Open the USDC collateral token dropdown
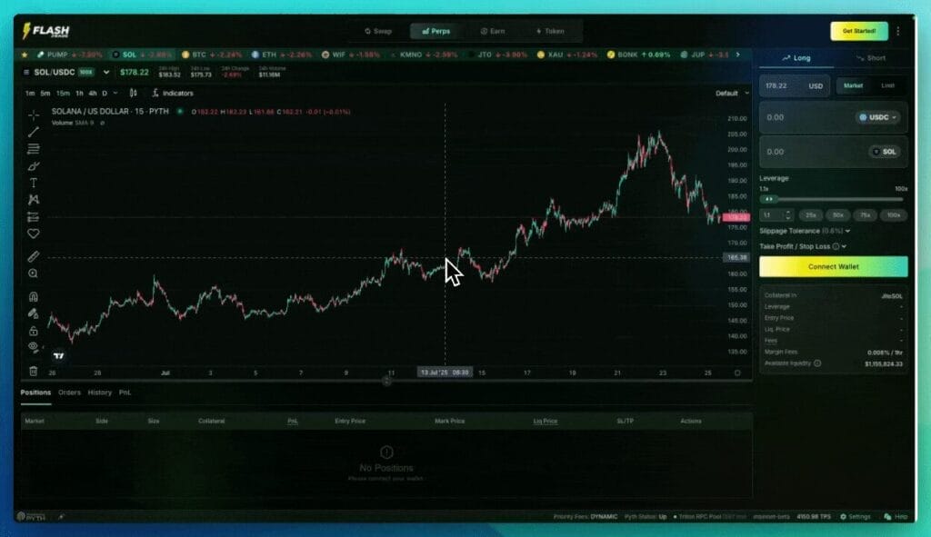The height and width of the screenshot is (537, 931). (877, 117)
